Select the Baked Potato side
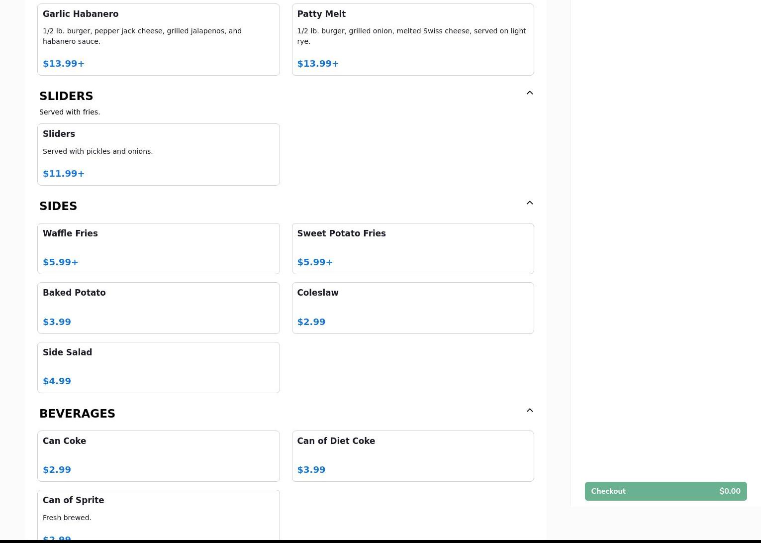 point(158,308)
